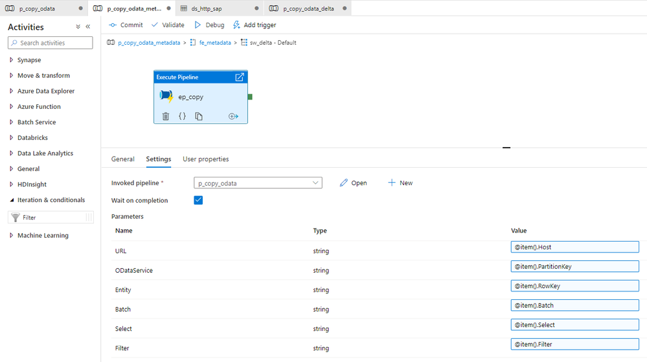Expand the HDInsight group
The height and width of the screenshot is (362, 647).
11,185
